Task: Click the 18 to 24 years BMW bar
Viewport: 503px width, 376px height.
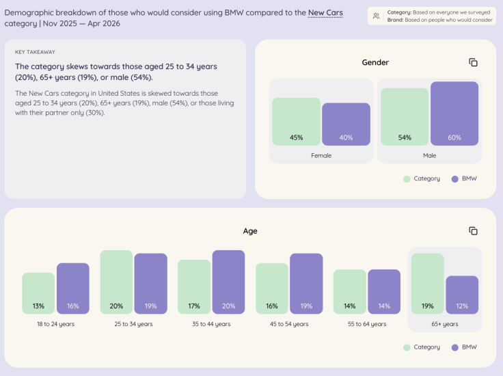Action: 73,288
